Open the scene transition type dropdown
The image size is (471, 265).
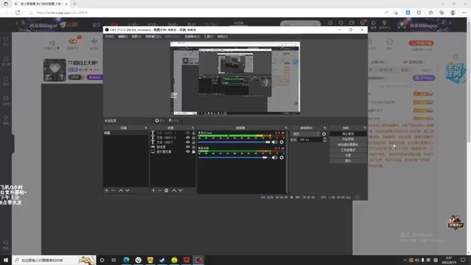pos(306,134)
